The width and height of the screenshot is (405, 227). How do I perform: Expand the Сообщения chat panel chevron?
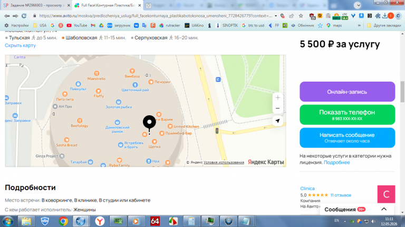[384, 209]
